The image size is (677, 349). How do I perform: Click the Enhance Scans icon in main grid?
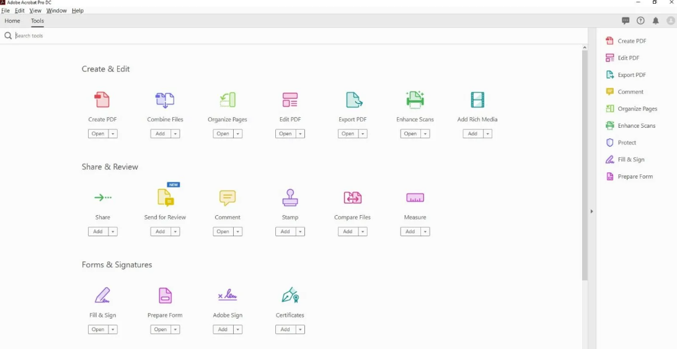(415, 99)
